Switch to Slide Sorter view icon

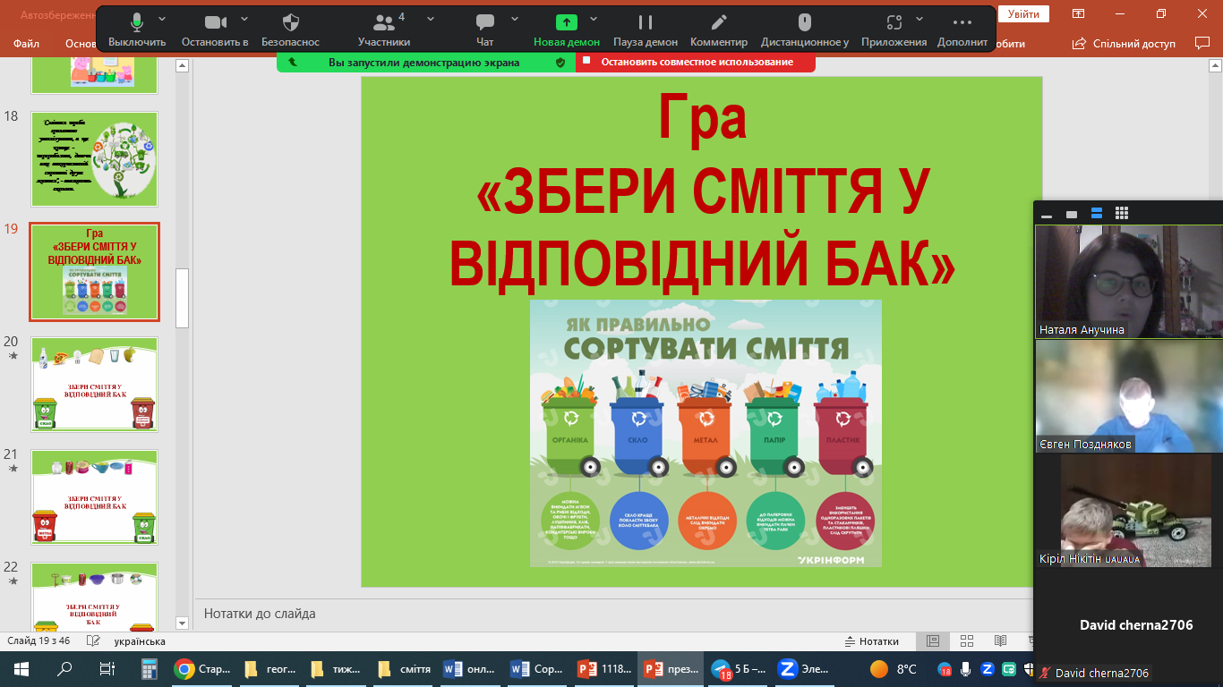(967, 641)
